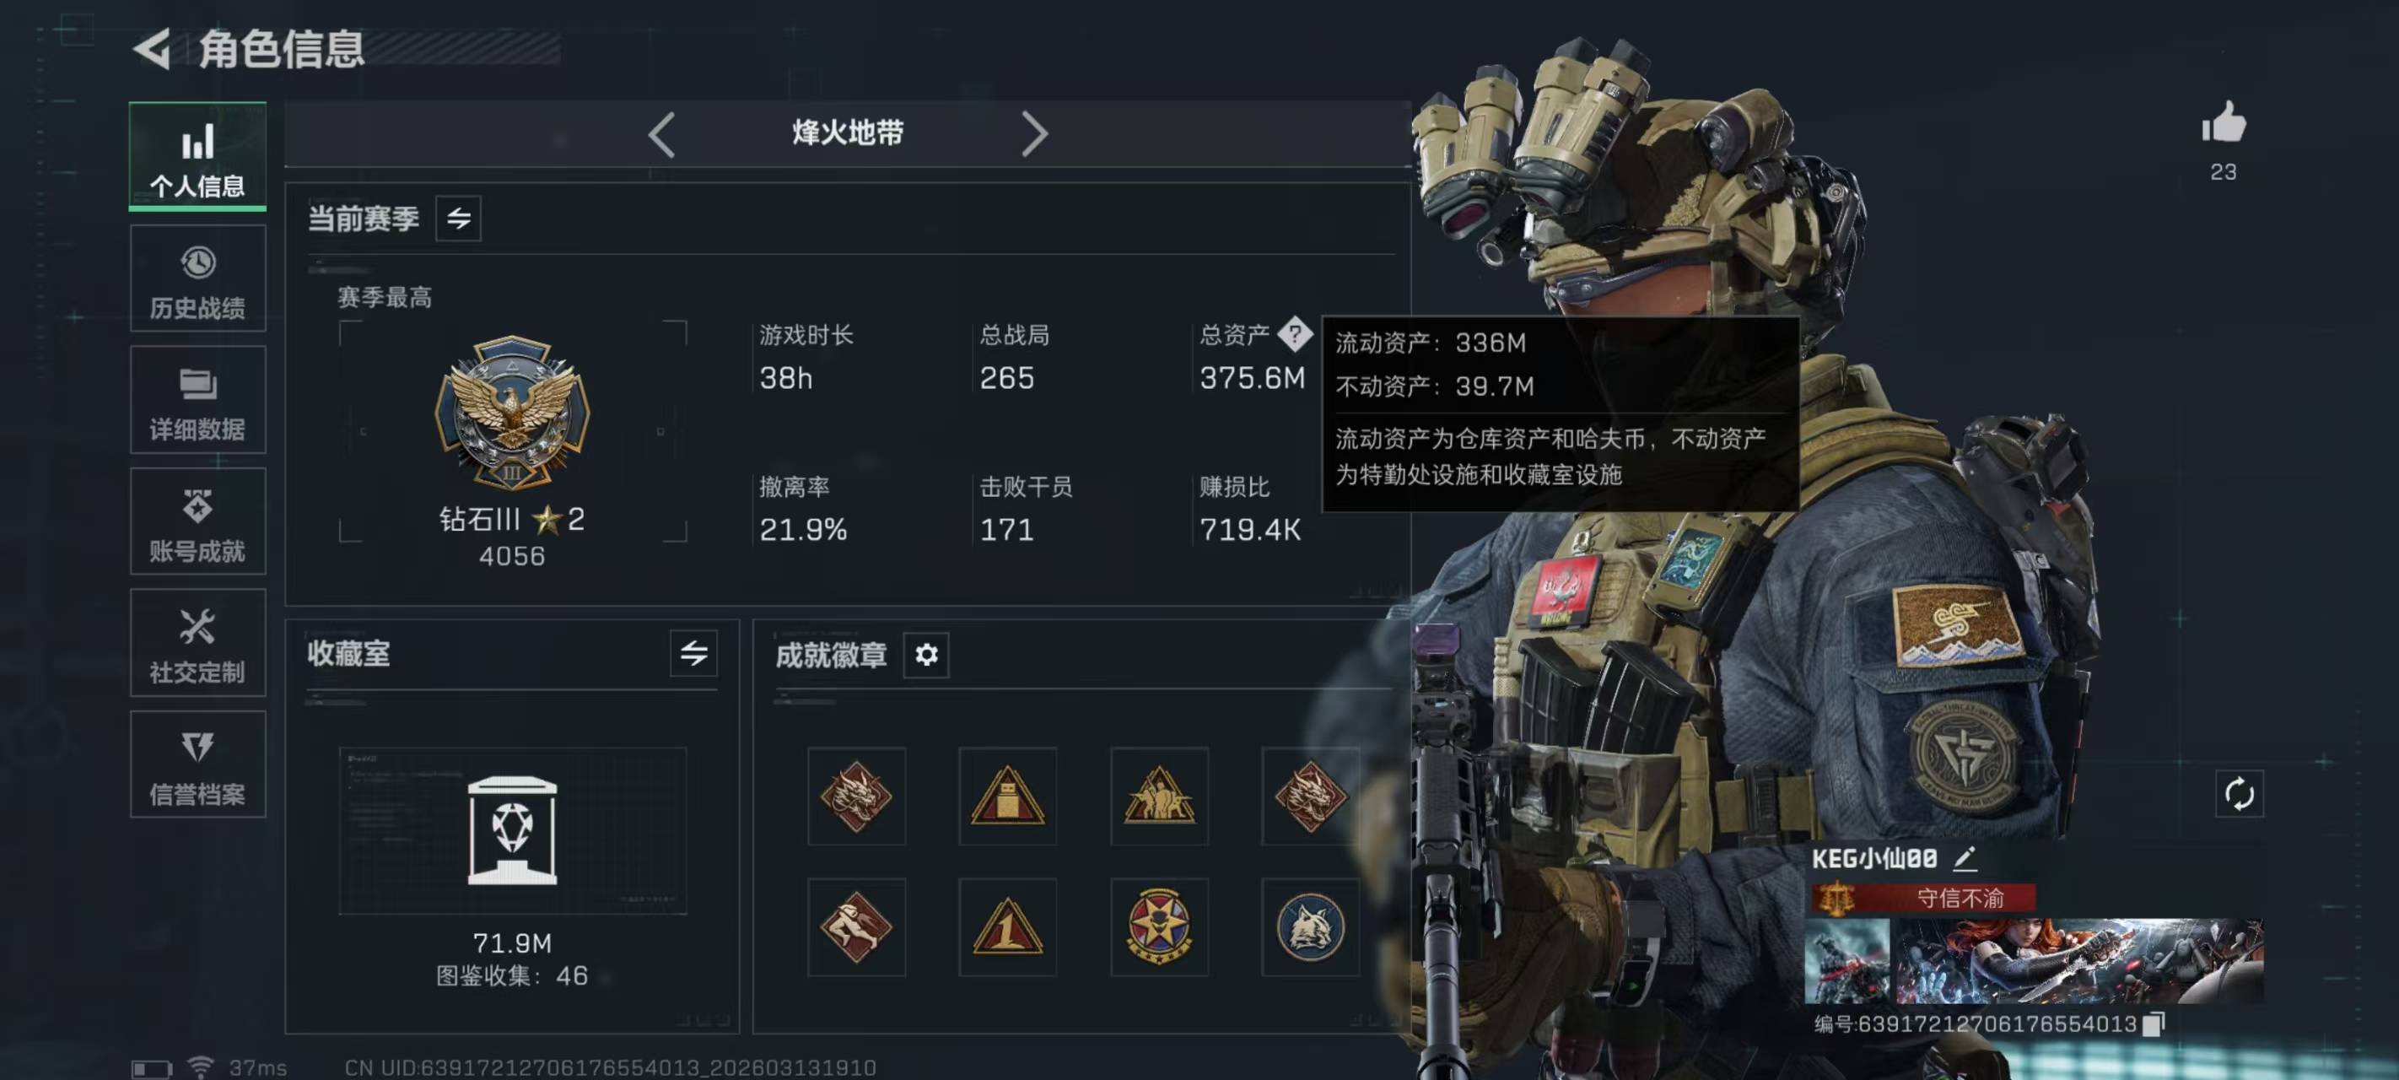The width and height of the screenshot is (2399, 1080).
Task: Toggle season view beside 当前赛季
Action: click(458, 219)
